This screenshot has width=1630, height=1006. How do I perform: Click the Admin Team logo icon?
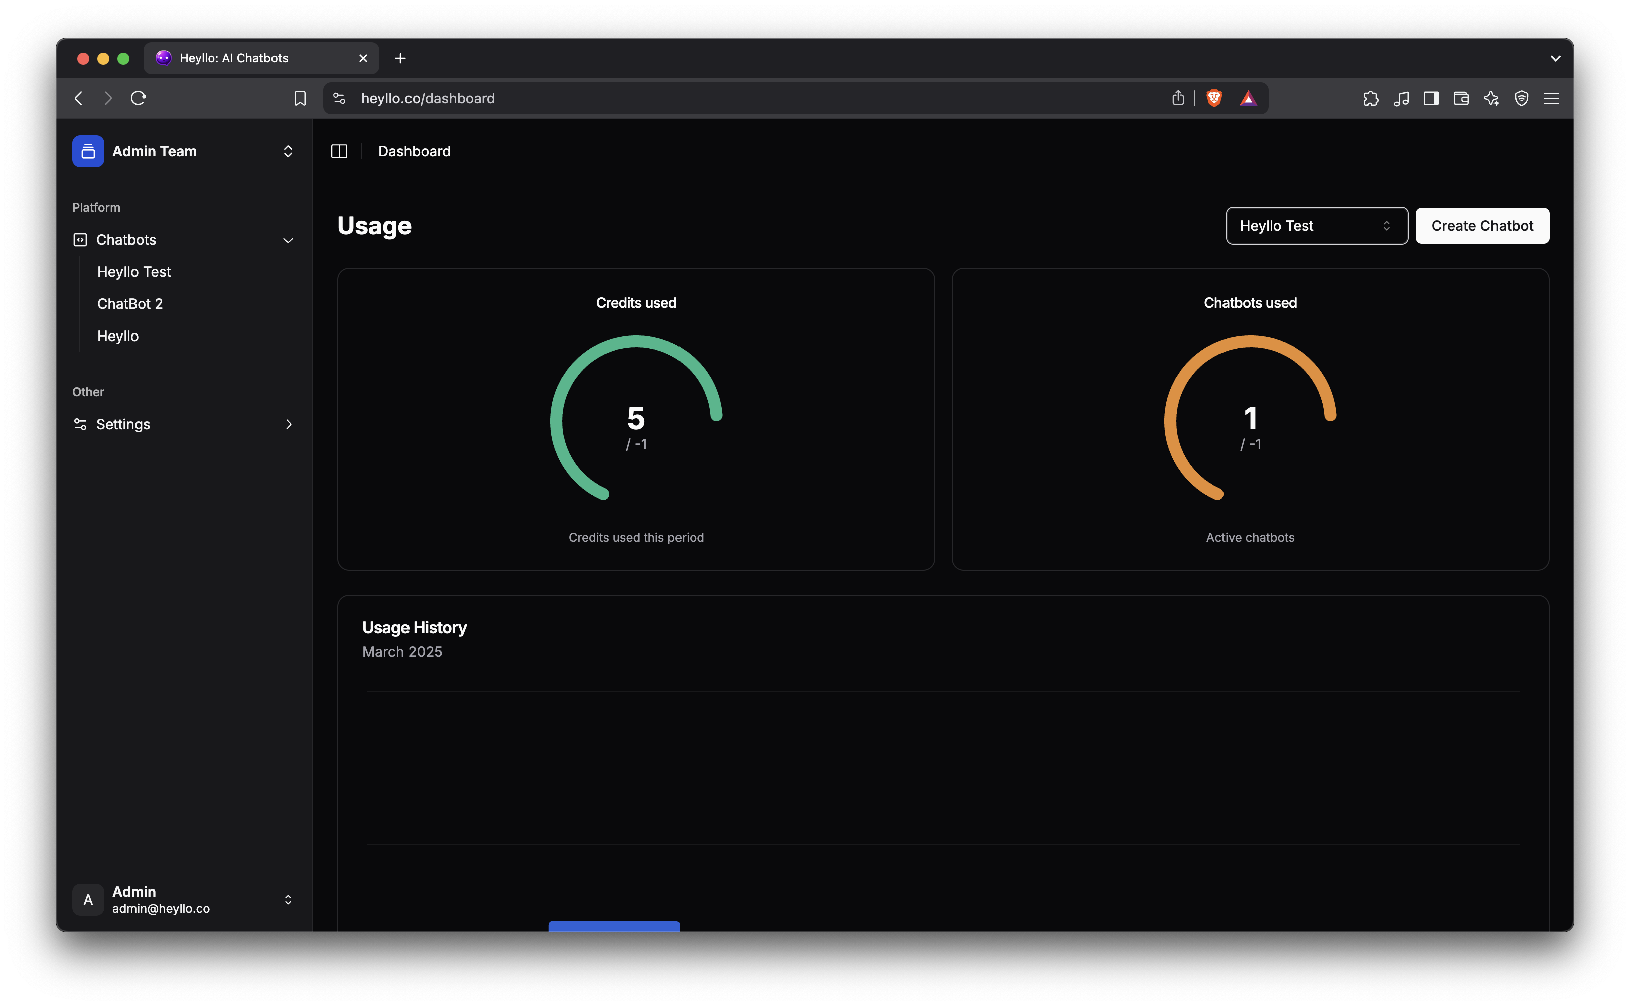tap(88, 151)
